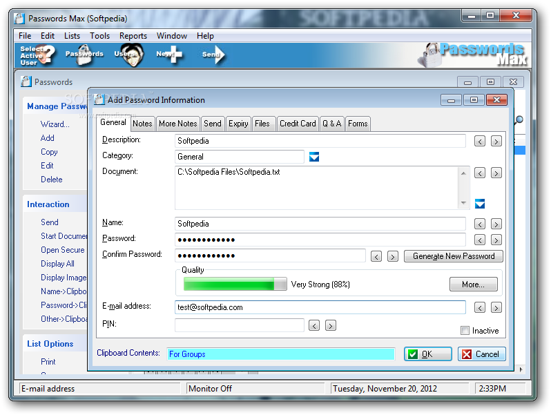Click right arrow beside Confirm Password field
551x415 pixels.
(393, 256)
